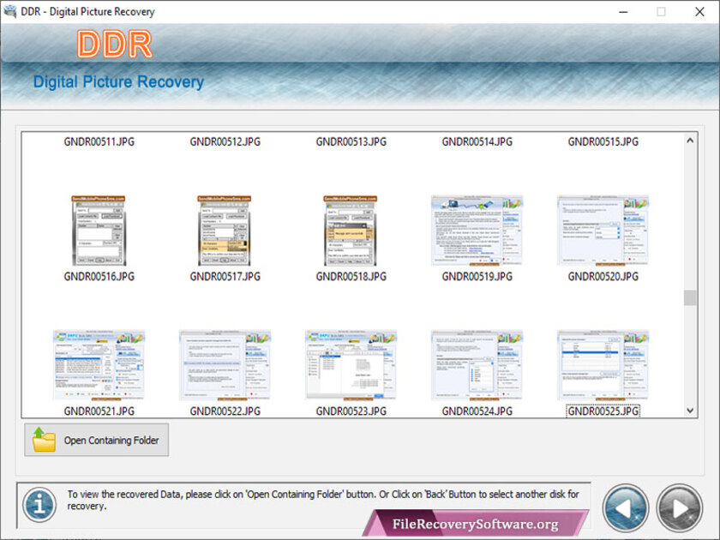This screenshot has width=720, height=540.
Task: Click file name label GNDR00523.JPG
Action: 351,411
